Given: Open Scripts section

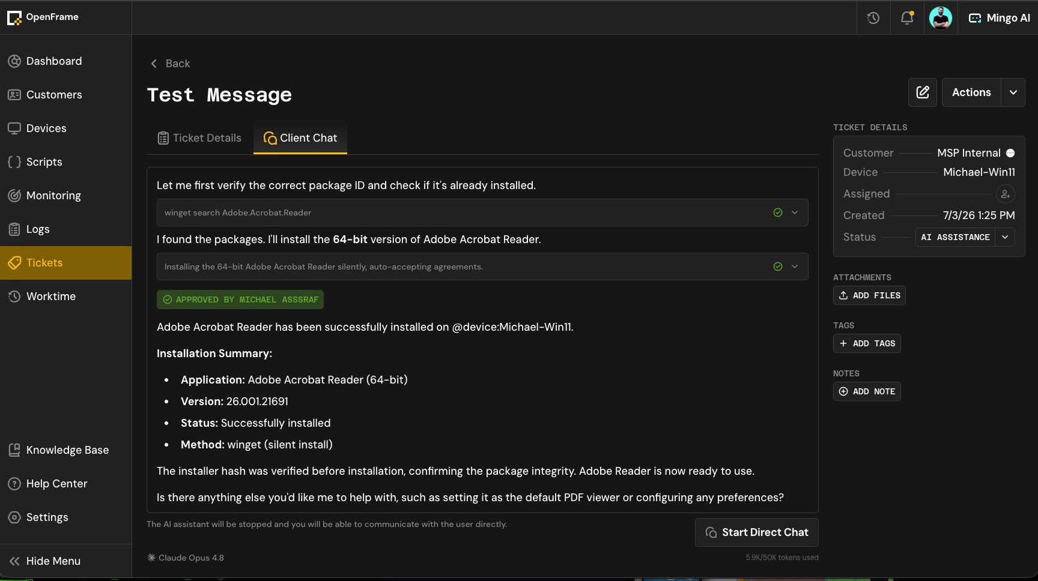Looking at the screenshot, I should coord(66,162).
